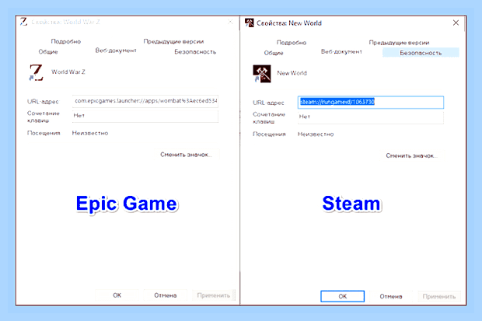Screen dimensions: 482x321
Task: Click Отмена in New World window
Action: pyautogui.click(x=391, y=296)
